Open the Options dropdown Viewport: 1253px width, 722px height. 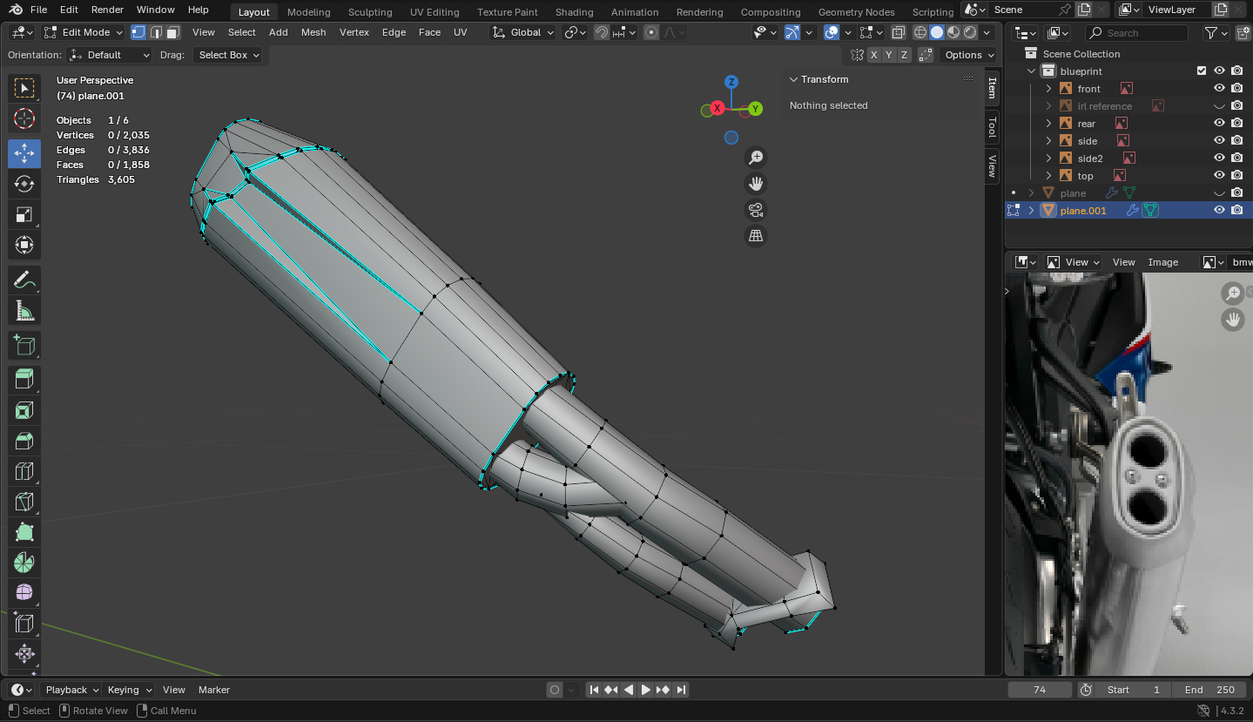pyautogui.click(x=969, y=55)
